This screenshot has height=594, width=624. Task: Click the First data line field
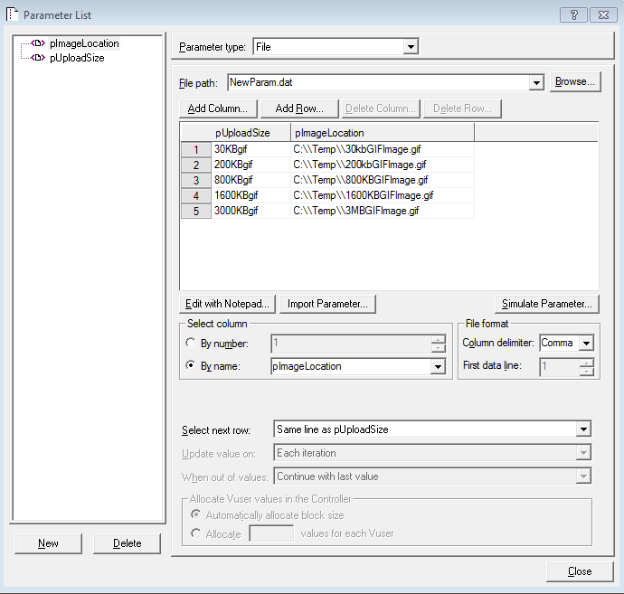click(x=560, y=366)
